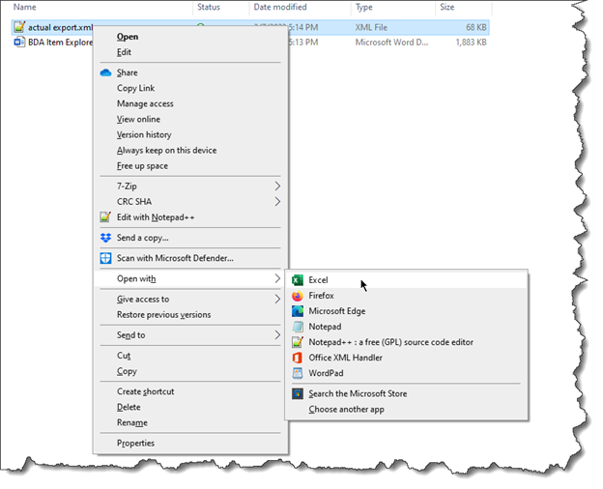Click the Word document icon of BDA Item file
This screenshot has width=603, height=489.
[19, 42]
